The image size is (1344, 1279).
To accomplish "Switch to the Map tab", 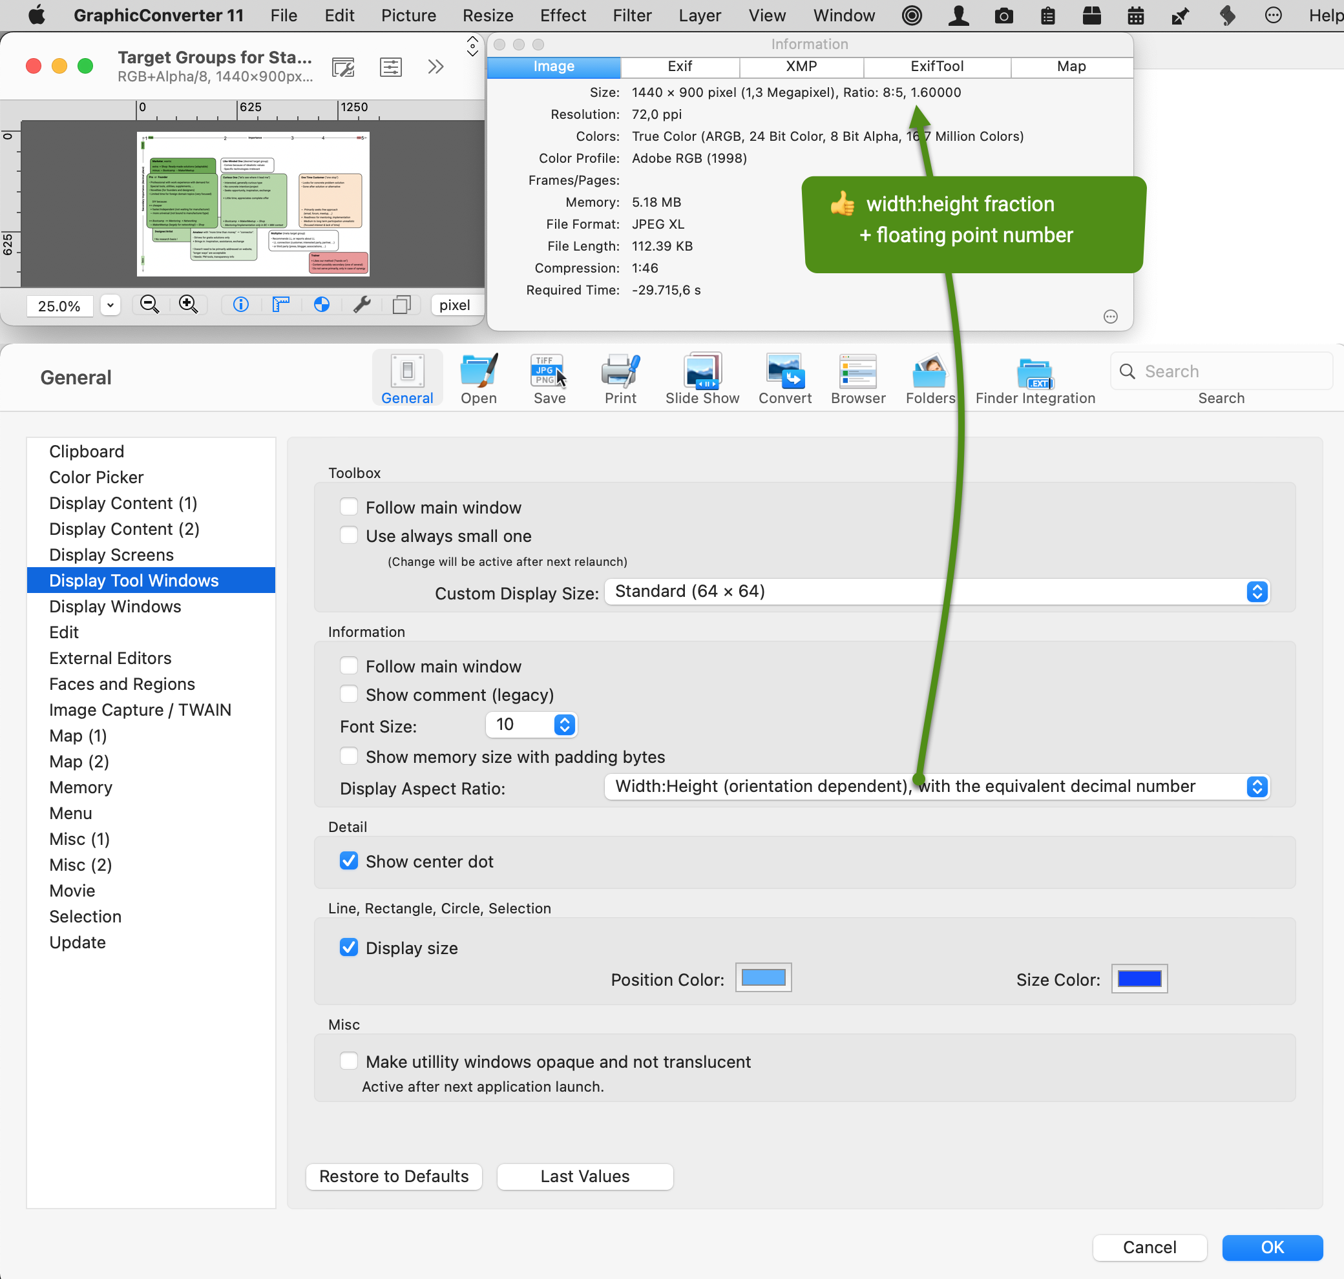I will pos(1071,66).
